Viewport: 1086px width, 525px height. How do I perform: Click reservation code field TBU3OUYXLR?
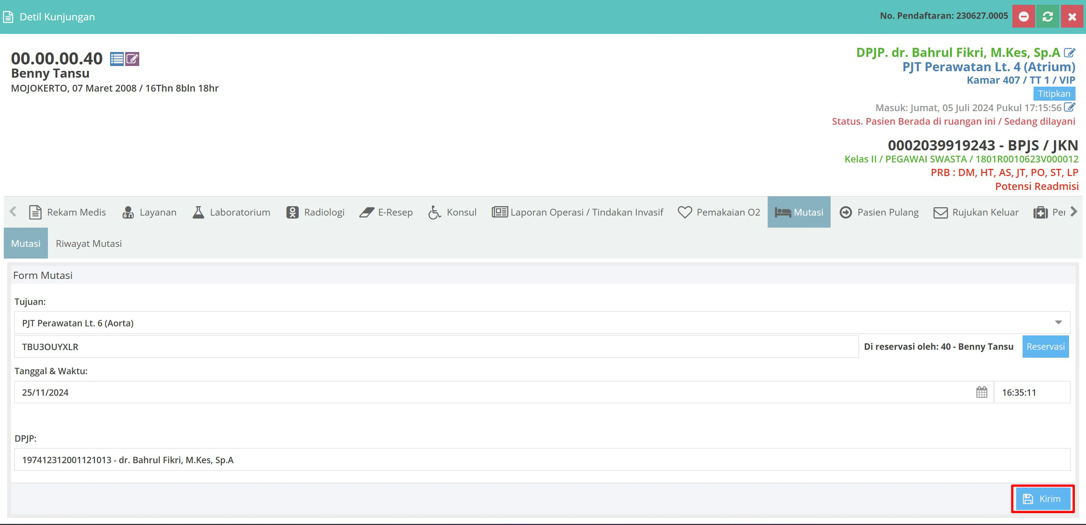(436, 346)
